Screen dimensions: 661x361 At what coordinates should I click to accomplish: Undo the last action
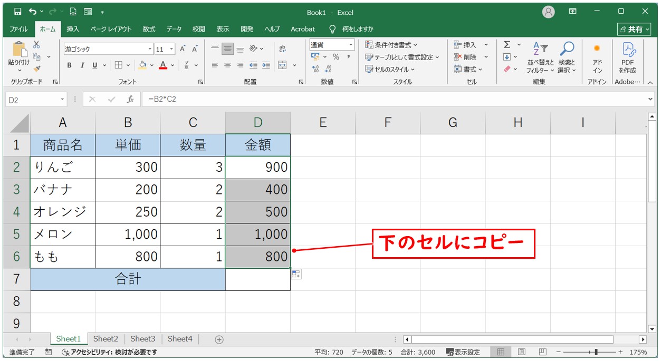(x=33, y=12)
